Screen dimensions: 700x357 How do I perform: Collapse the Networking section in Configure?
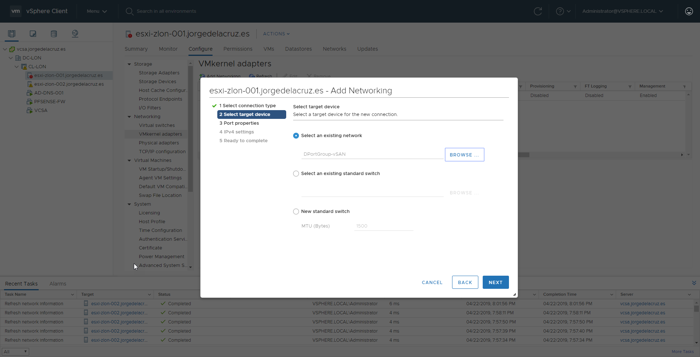coord(129,117)
